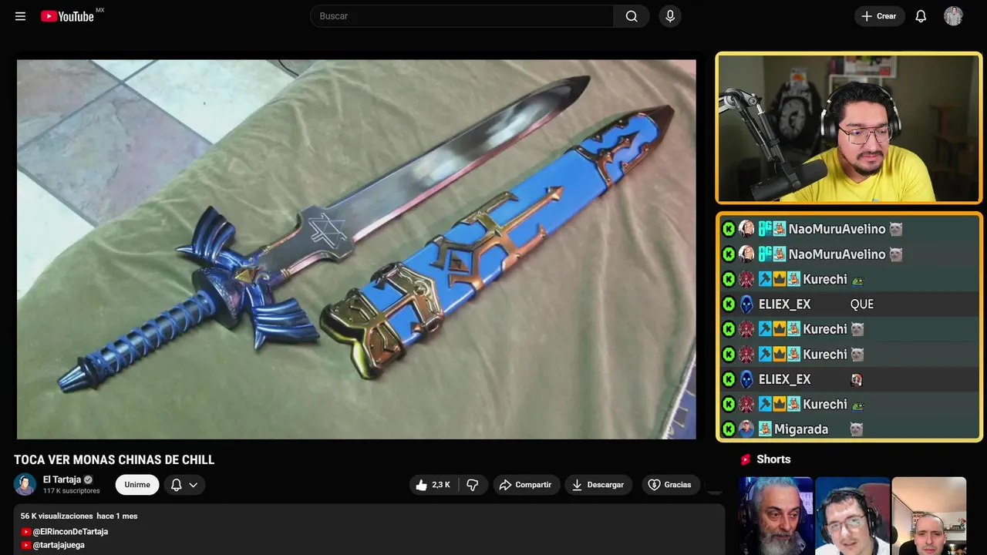Dislike the video
The width and height of the screenshot is (987, 555).
click(x=473, y=485)
